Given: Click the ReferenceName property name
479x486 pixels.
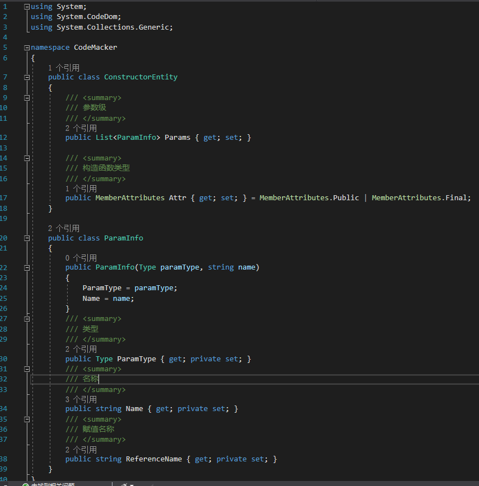Looking at the screenshot, I should [154, 459].
